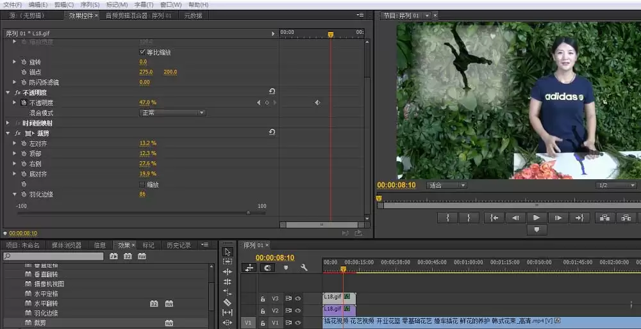
Task: Reset the 裁剪 effect
Action: [x=272, y=132]
